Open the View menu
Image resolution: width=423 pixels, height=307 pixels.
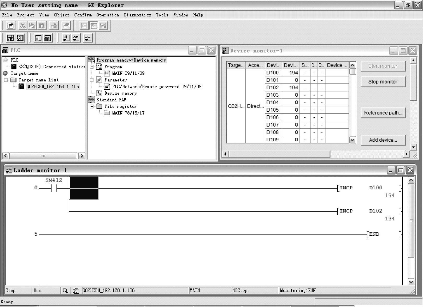44,15
